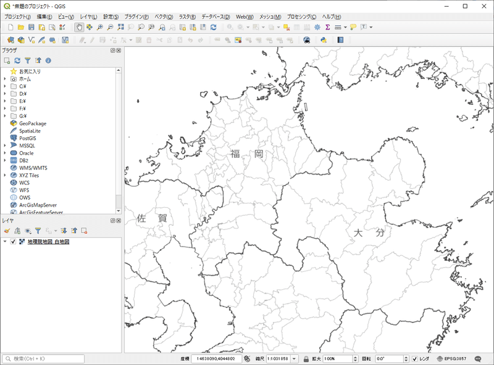The height and width of the screenshot is (365, 494).
Task: Refresh the Browser panel
Action: coord(17,60)
